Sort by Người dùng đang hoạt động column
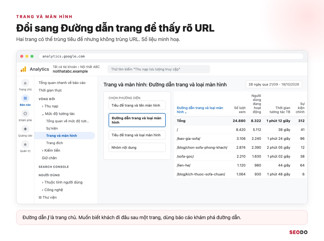 [256, 104]
